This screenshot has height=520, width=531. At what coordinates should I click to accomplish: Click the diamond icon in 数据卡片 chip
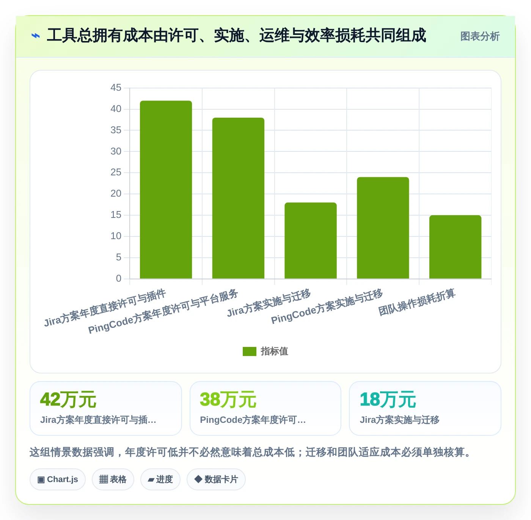(198, 479)
